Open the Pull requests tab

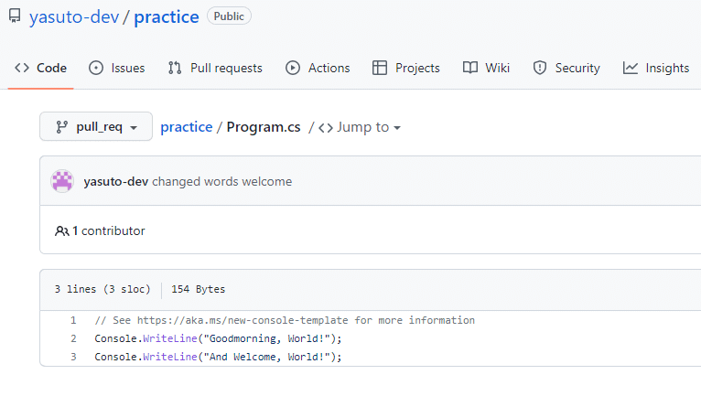tap(226, 68)
